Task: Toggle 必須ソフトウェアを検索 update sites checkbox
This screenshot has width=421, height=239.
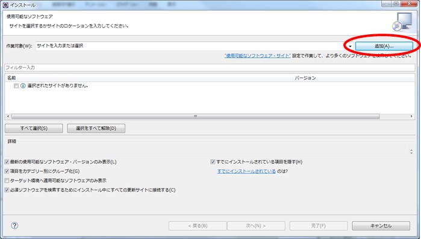Action: coord(7,190)
